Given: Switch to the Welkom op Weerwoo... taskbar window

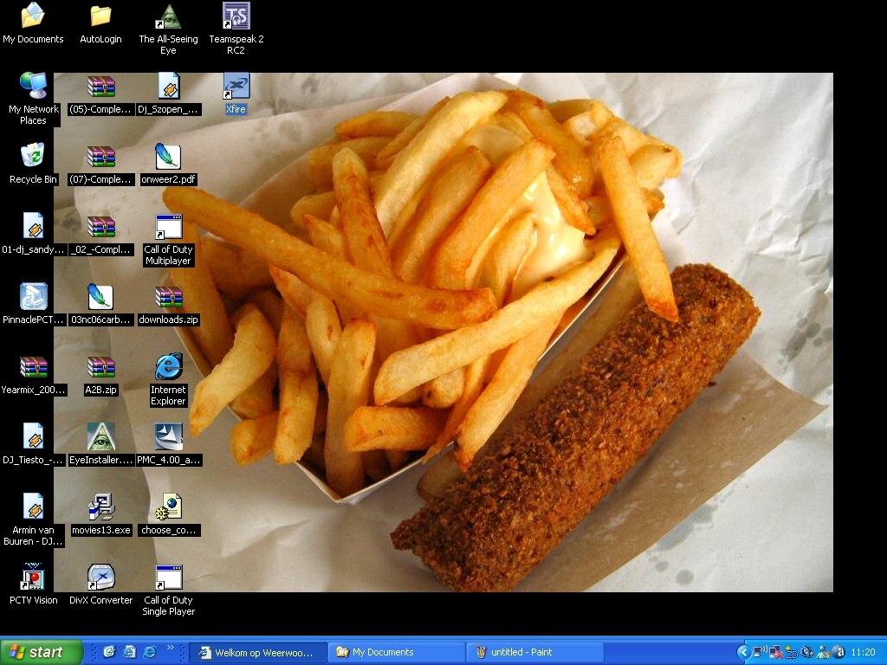Looking at the screenshot, I should coord(258,653).
